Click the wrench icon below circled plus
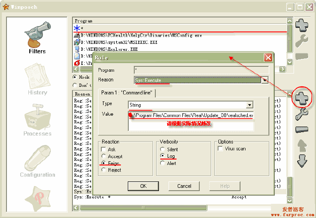Viewport: 316px width, 218px height. 301,113
